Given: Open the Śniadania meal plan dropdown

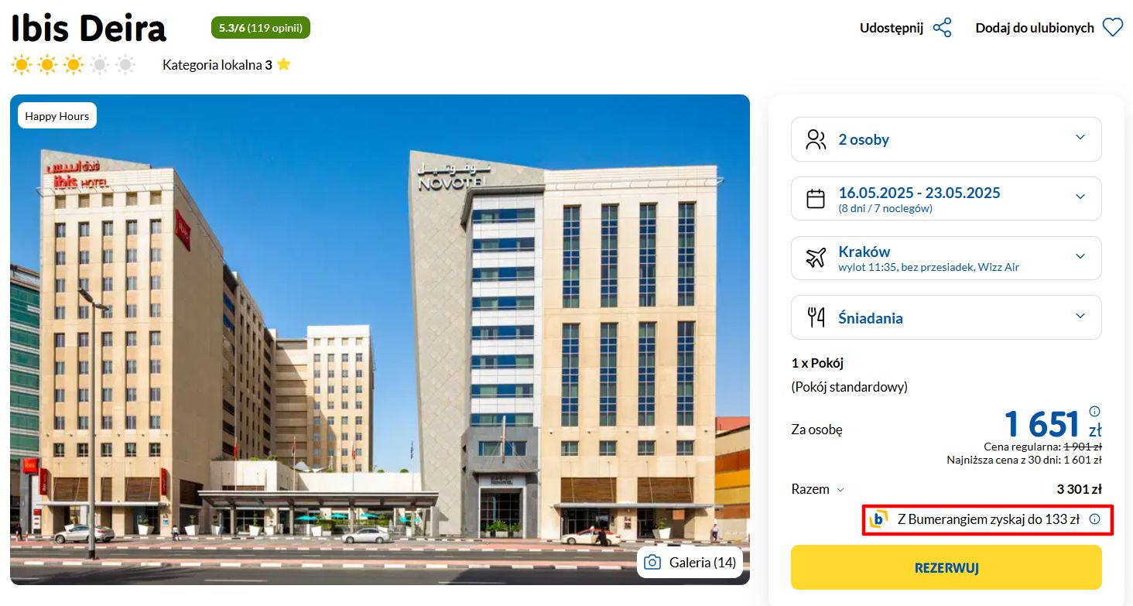Looking at the screenshot, I should tap(946, 317).
